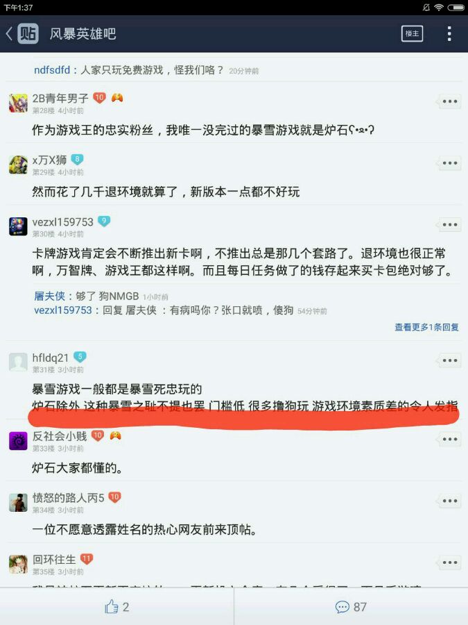
Task: Open the Tieba logo icon
Action: (x=28, y=33)
